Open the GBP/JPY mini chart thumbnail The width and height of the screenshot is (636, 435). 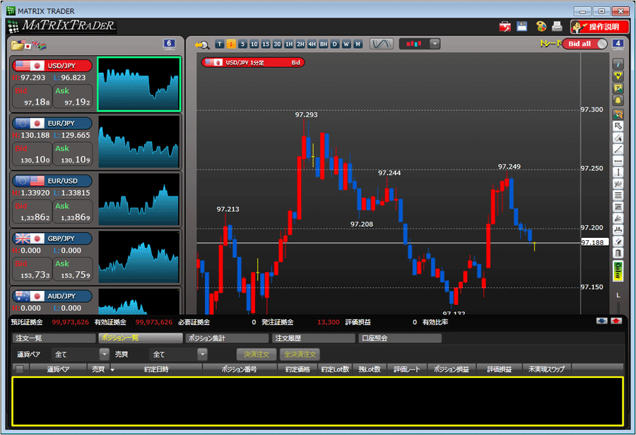[139, 256]
